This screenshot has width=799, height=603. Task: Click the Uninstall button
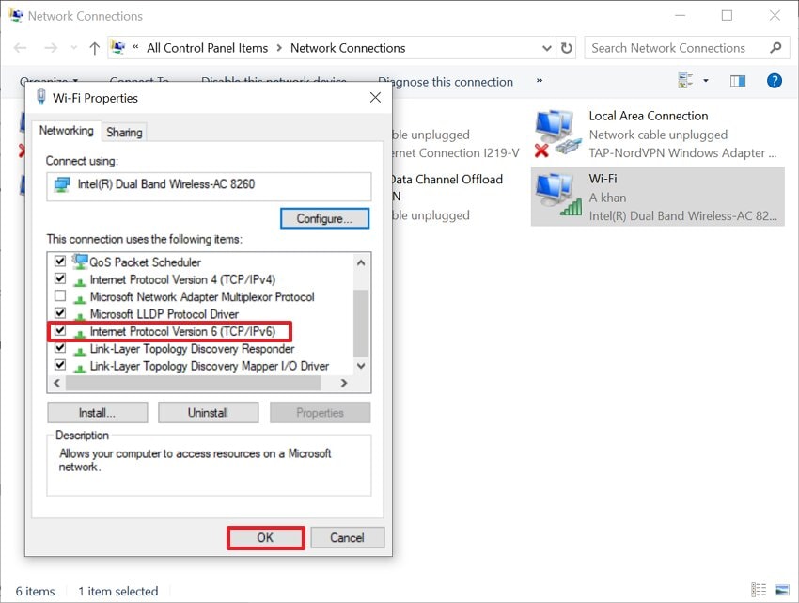tap(208, 413)
